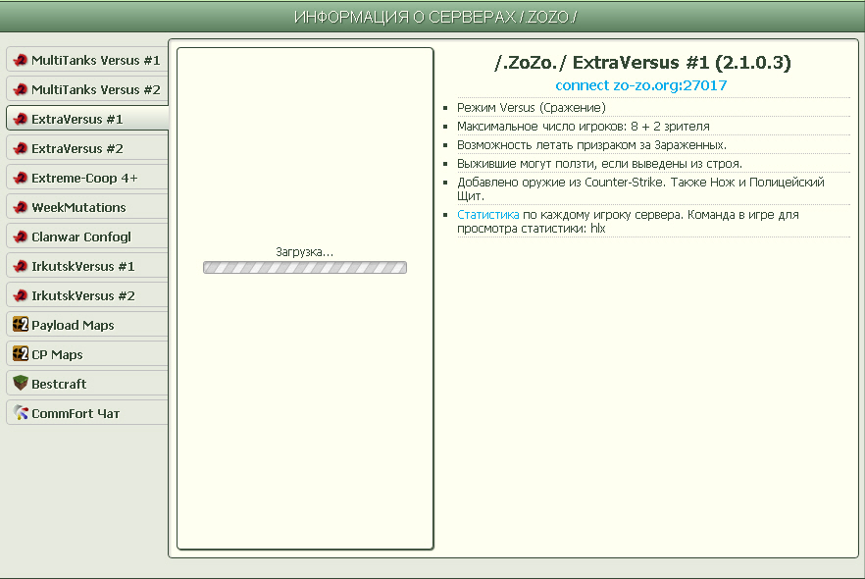This screenshot has width=865, height=579.
Task: Click the Payload Maps TF2 icon
Action: [20, 325]
